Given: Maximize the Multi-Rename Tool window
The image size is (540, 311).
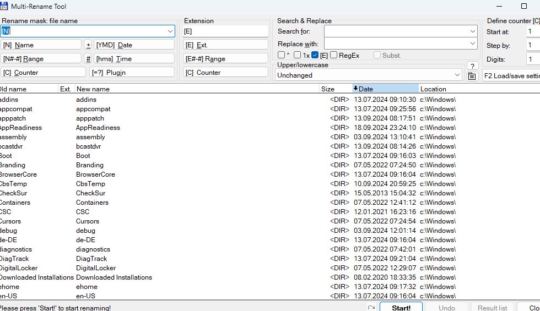Looking at the screenshot, I should pyautogui.click(x=524, y=6).
